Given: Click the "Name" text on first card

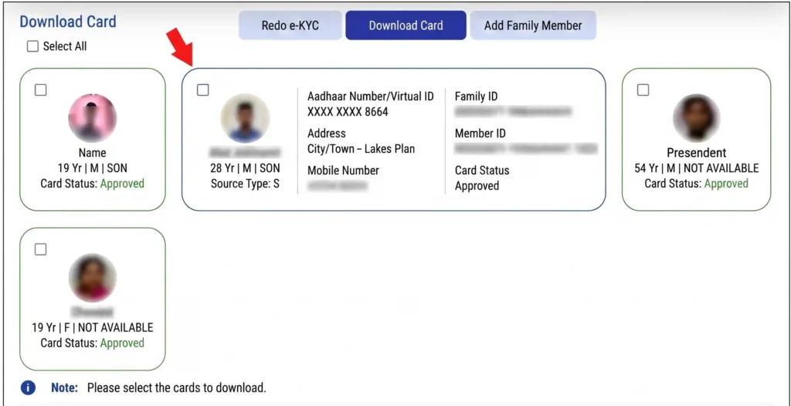Looking at the screenshot, I should (x=93, y=153).
